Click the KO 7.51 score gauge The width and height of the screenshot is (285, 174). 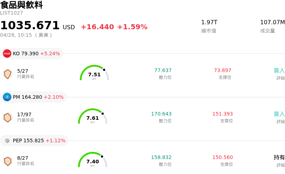click(94, 73)
